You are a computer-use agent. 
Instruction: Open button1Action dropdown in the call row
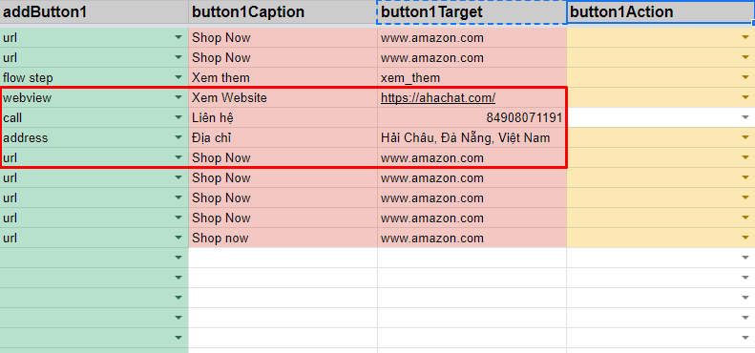745,117
